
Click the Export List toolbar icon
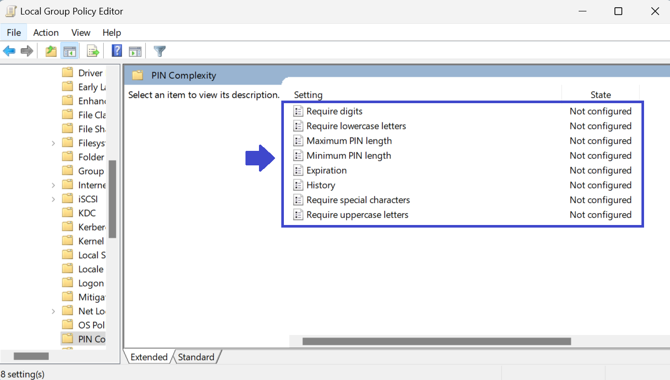93,51
